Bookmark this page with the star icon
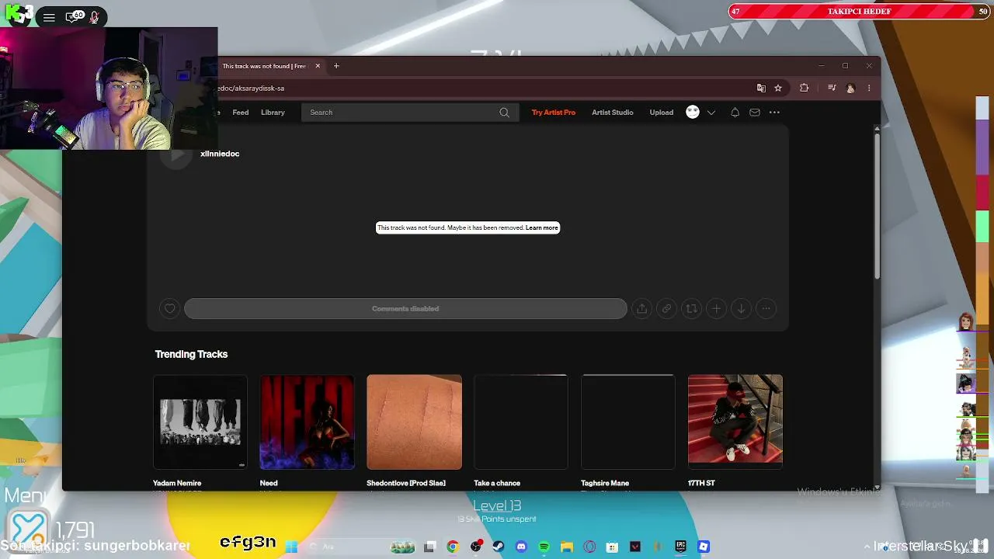The image size is (994, 559). pyautogui.click(x=778, y=89)
